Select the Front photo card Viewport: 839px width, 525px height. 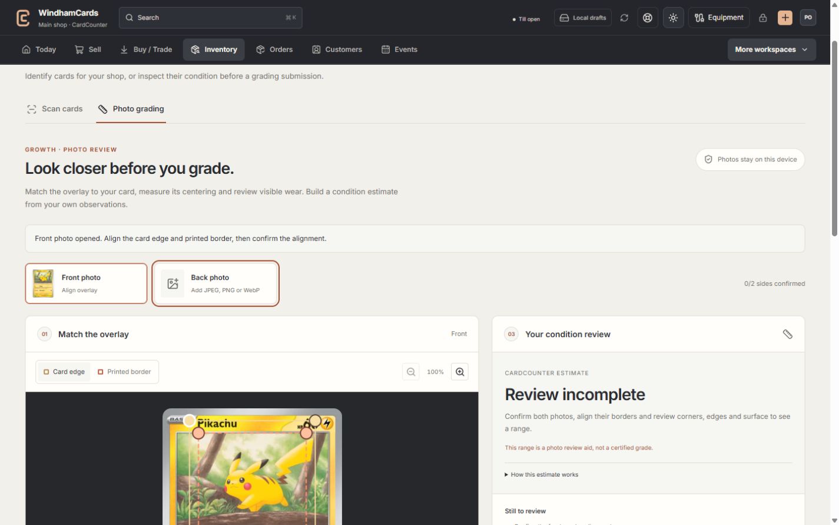86,283
